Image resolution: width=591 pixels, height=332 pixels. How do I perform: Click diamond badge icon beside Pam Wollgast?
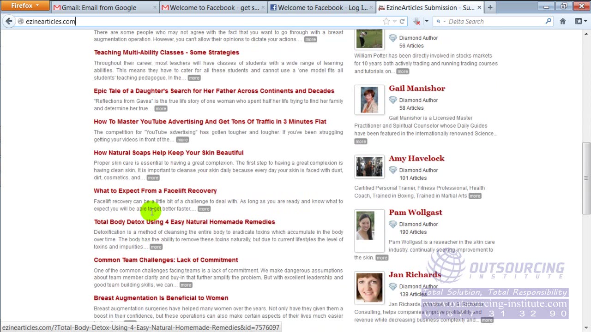393,224
